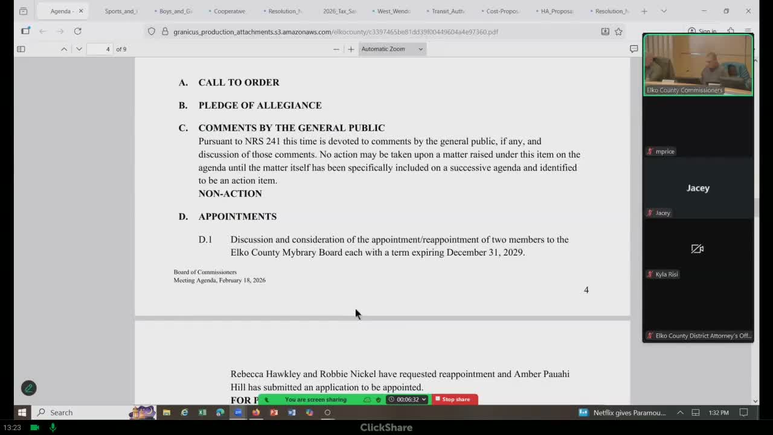Click the 'PLEDGE OF ALLEGIANCE' heading
The image size is (773, 435).
click(260, 105)
